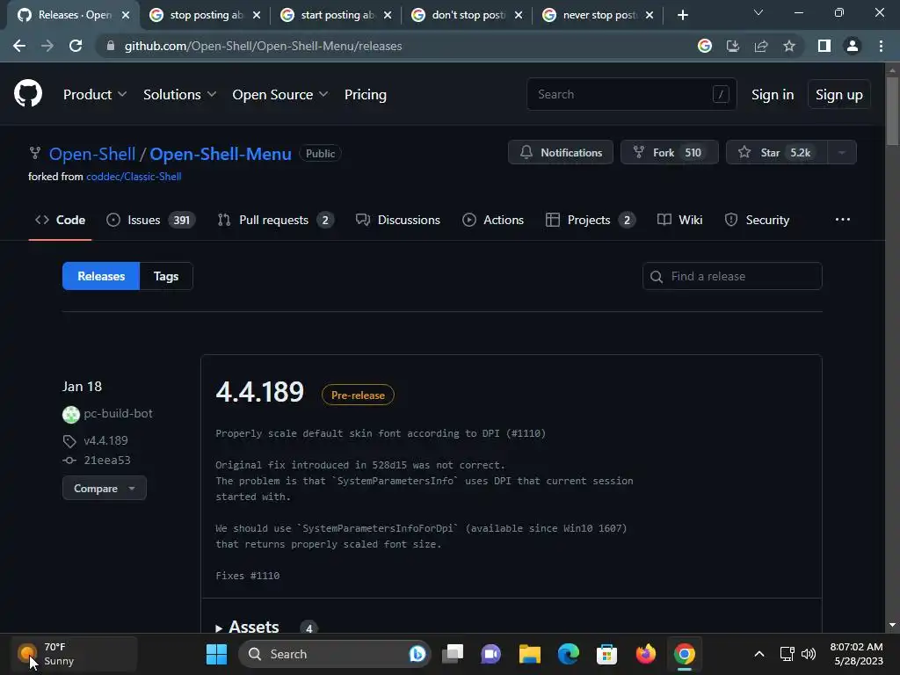Expand the Assets section
The width and height of the screenshot is (900, 675).
coord(248,627)
